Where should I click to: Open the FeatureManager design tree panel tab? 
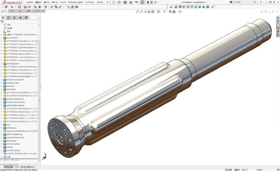3,18
